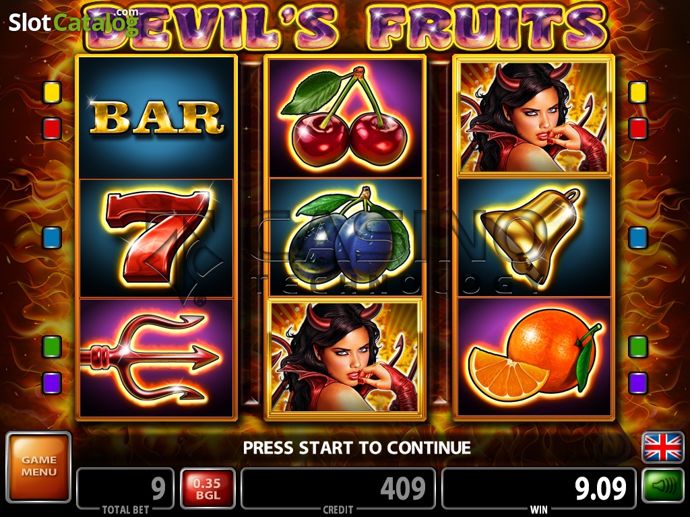This screenshot has width=690, height=517.
Task: Click the devil girl on third reel
Action: pos(534,116)
